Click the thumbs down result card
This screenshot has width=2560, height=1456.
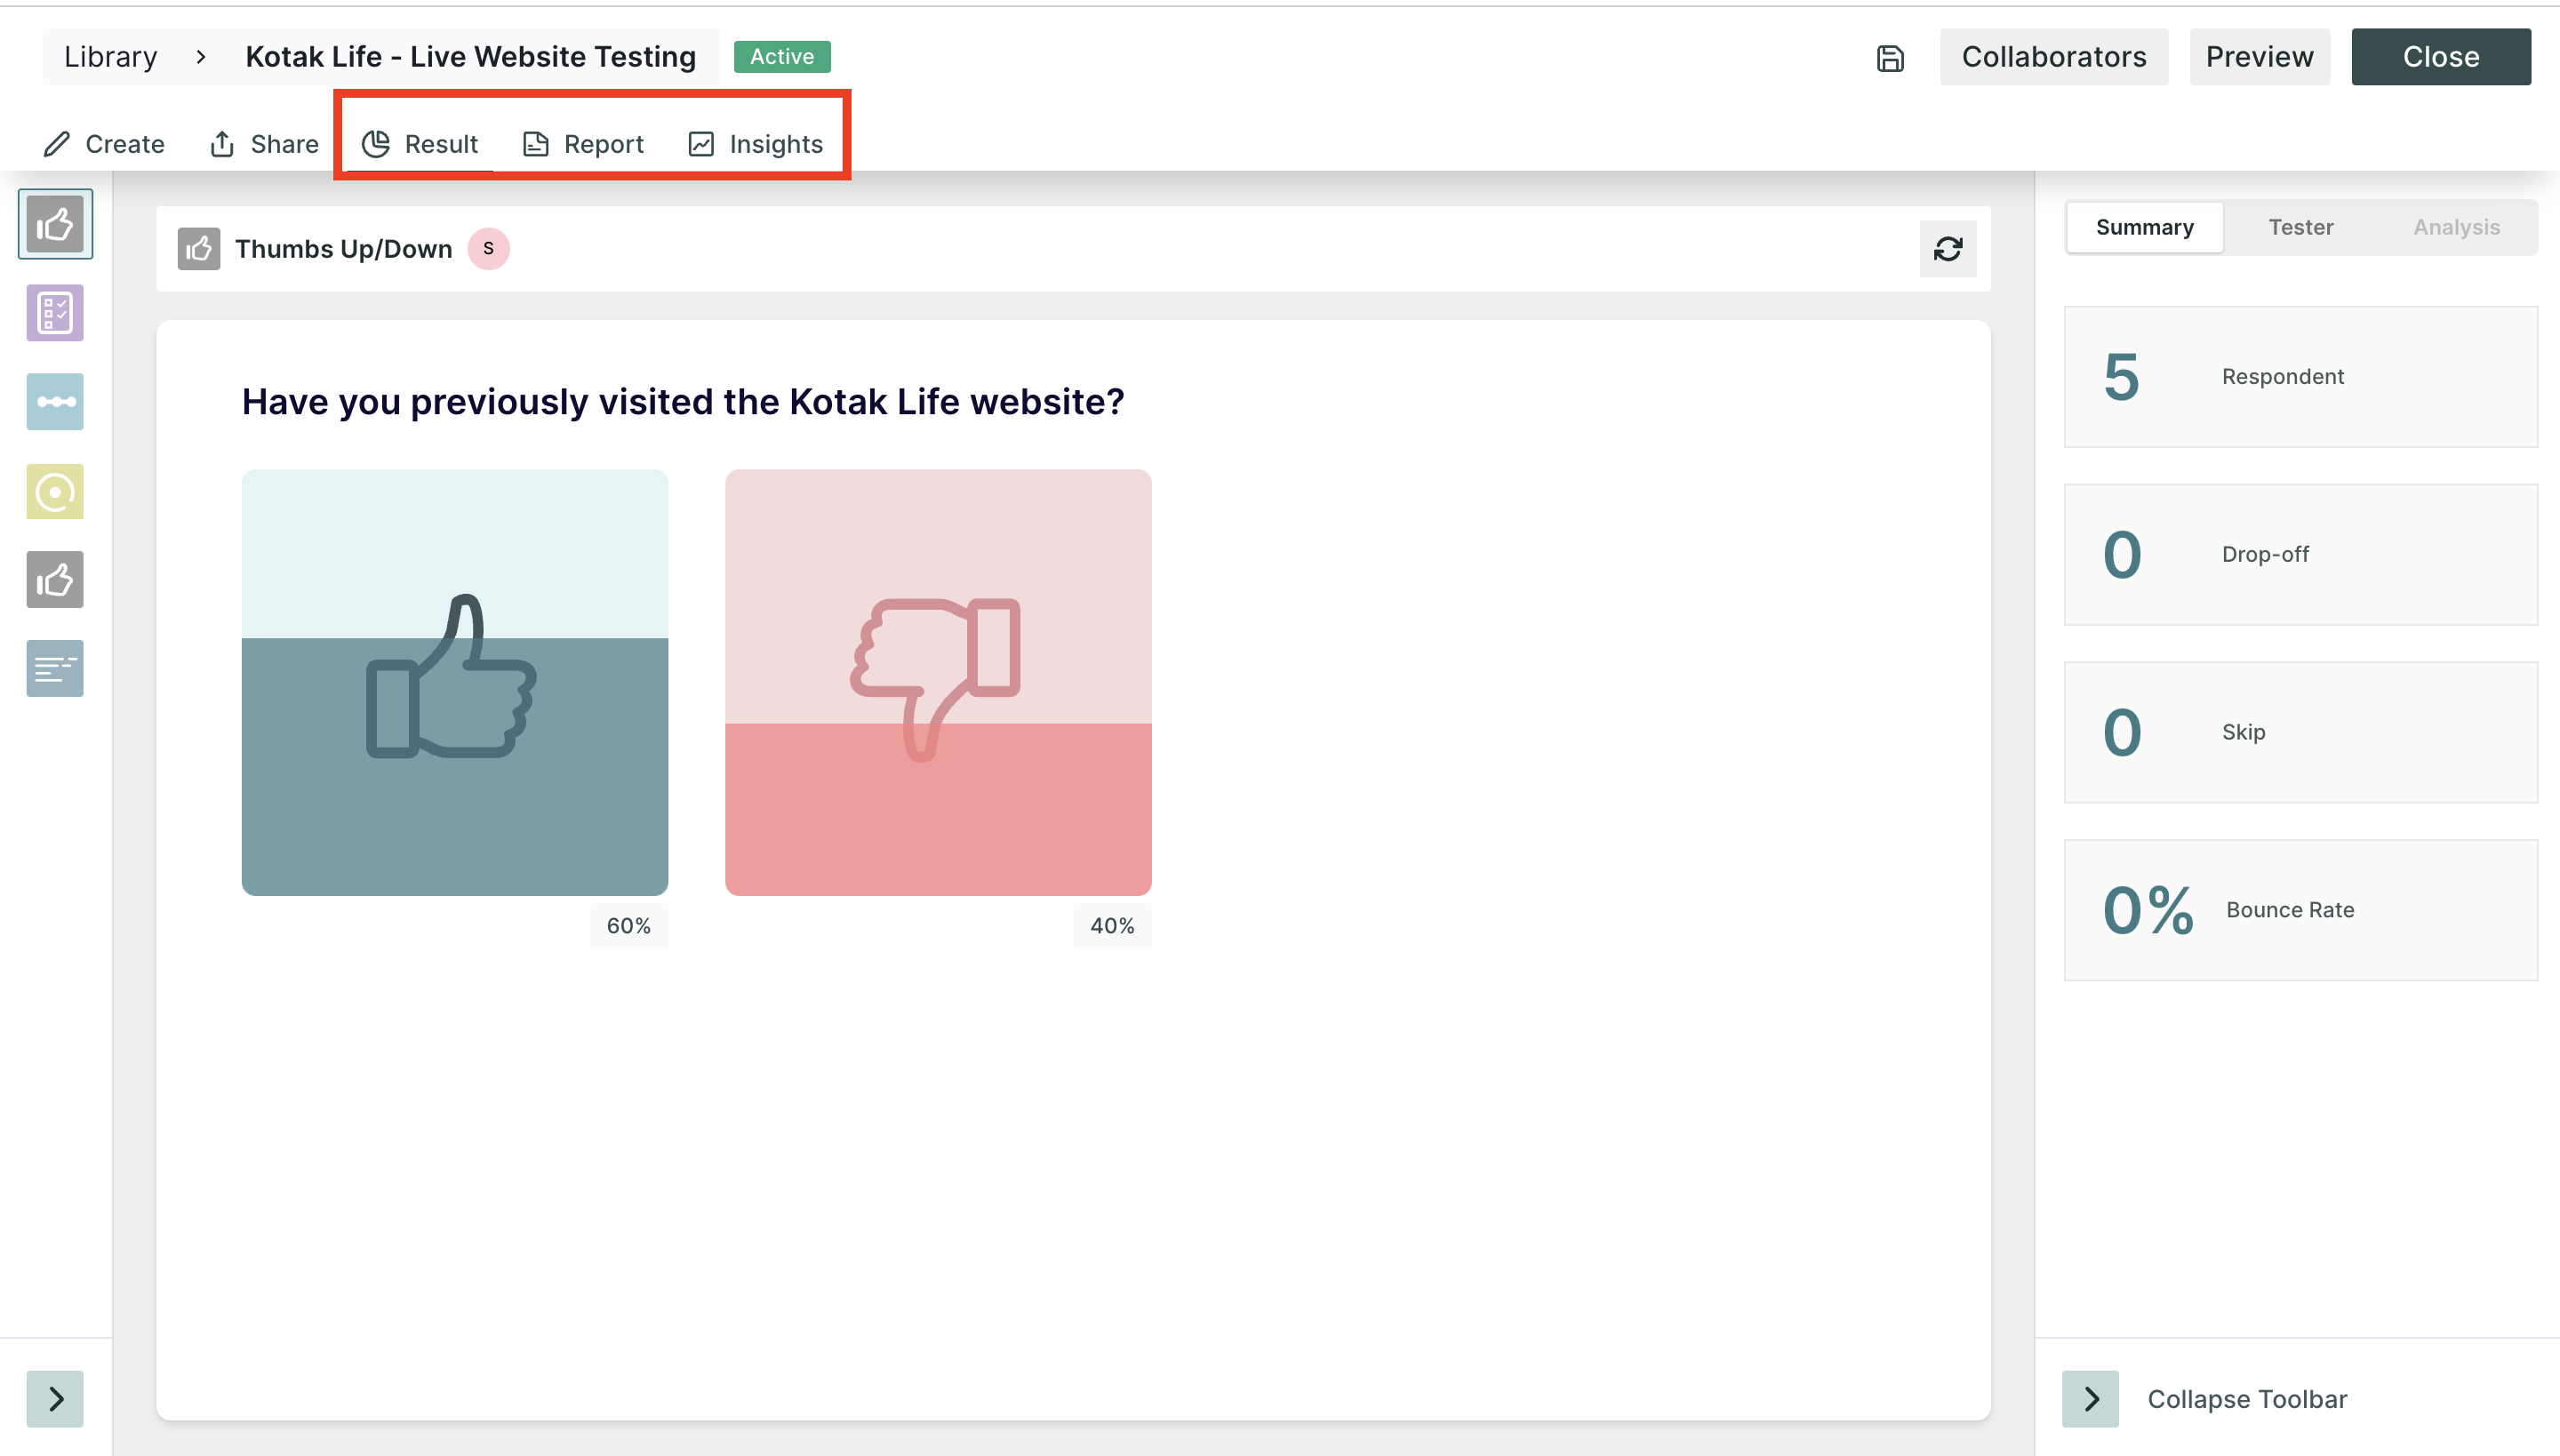(x=938, y=683)
